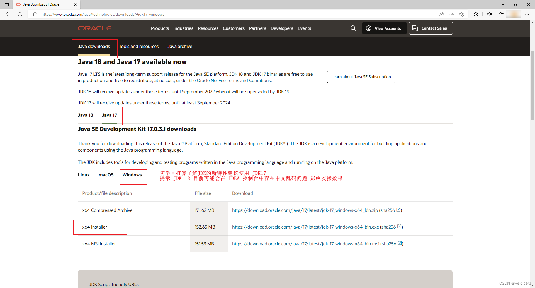
Task: Download the jdk-17 windows x64 zip link
Action: click(x=305, y=210)
